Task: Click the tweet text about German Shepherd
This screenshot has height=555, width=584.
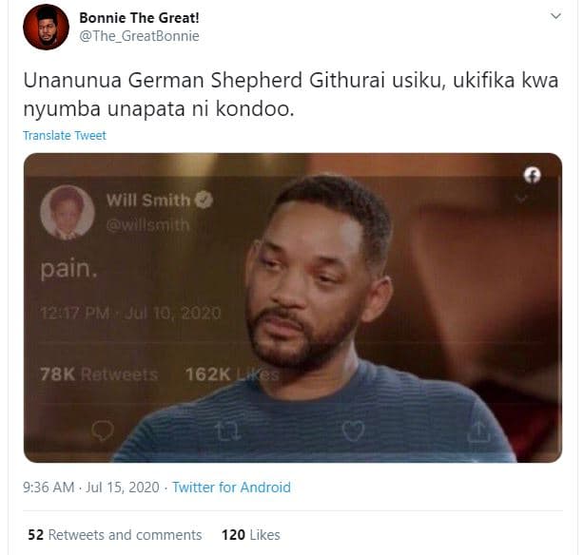Action: [291, 94]
